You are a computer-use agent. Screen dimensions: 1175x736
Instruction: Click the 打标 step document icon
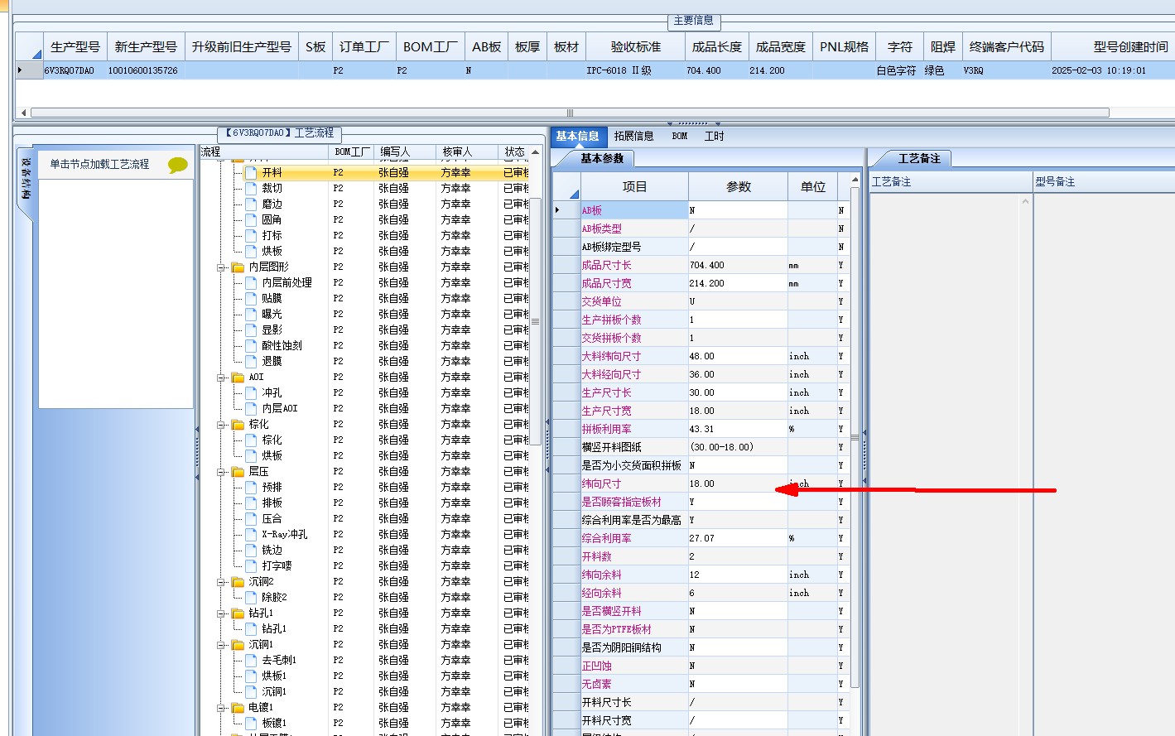252,235
